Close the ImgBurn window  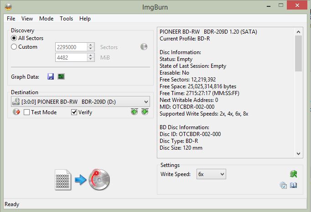(297, 5)
